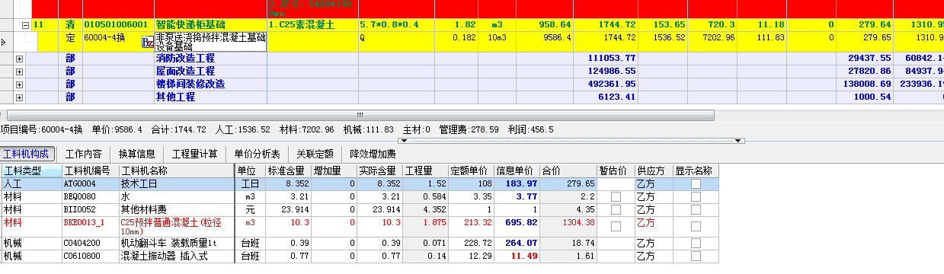Click the Bz icon beside 60004-4换
This screenshot has width=944, height=274.
coord(149,43)
